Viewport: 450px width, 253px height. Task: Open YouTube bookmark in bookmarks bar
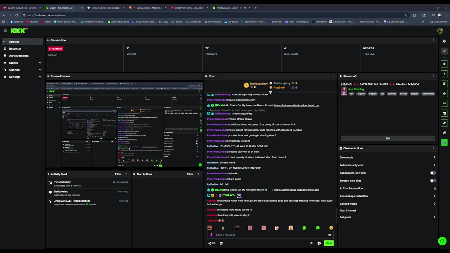[32, 22]
